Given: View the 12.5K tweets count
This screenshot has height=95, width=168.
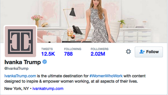Looking at the screenshot, I should (x=48, y=54).
